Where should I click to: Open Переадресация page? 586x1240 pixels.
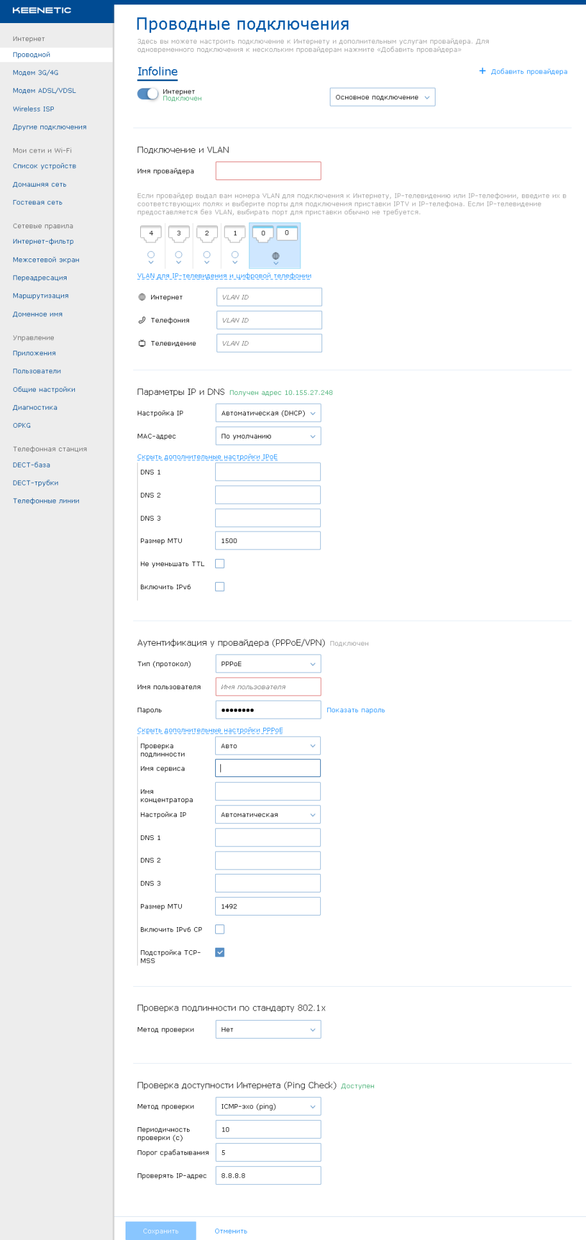click(x=40, y=278)
